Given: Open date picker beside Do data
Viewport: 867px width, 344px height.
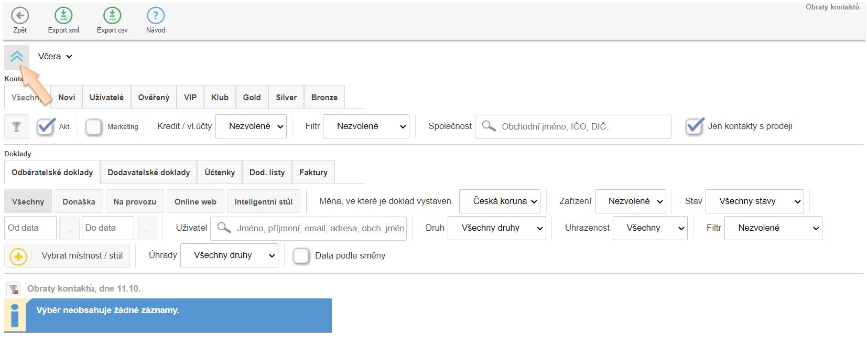Looking at the screenshot, I should [x=147, y=229].
